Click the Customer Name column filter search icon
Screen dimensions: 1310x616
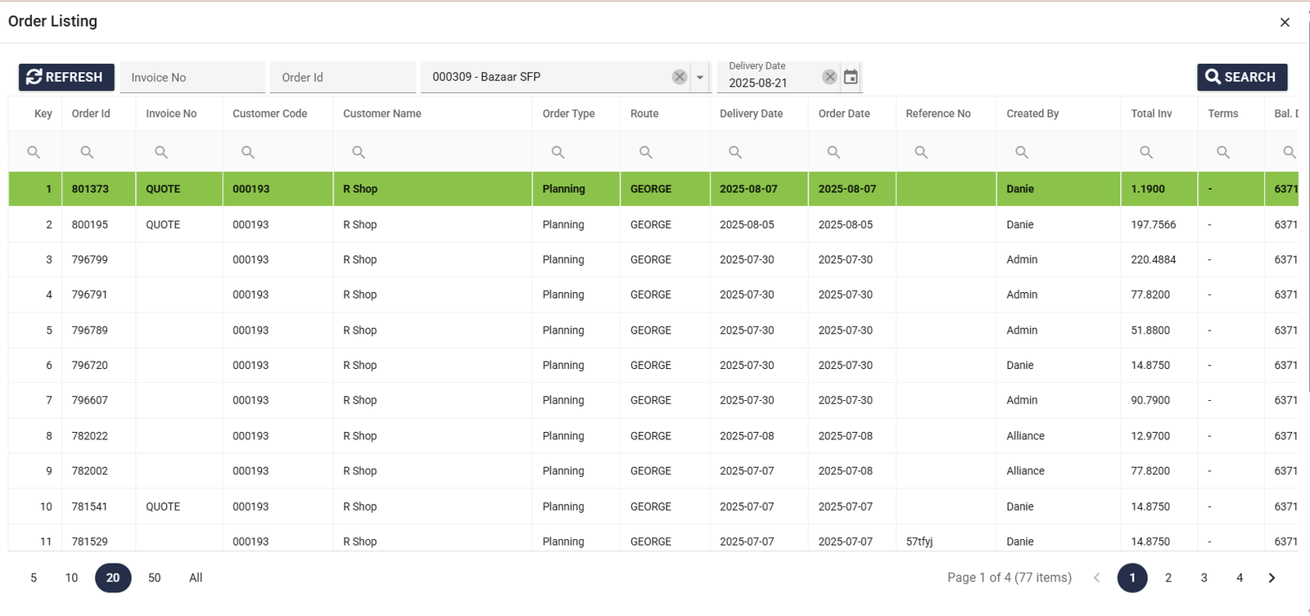click(359, 152)
